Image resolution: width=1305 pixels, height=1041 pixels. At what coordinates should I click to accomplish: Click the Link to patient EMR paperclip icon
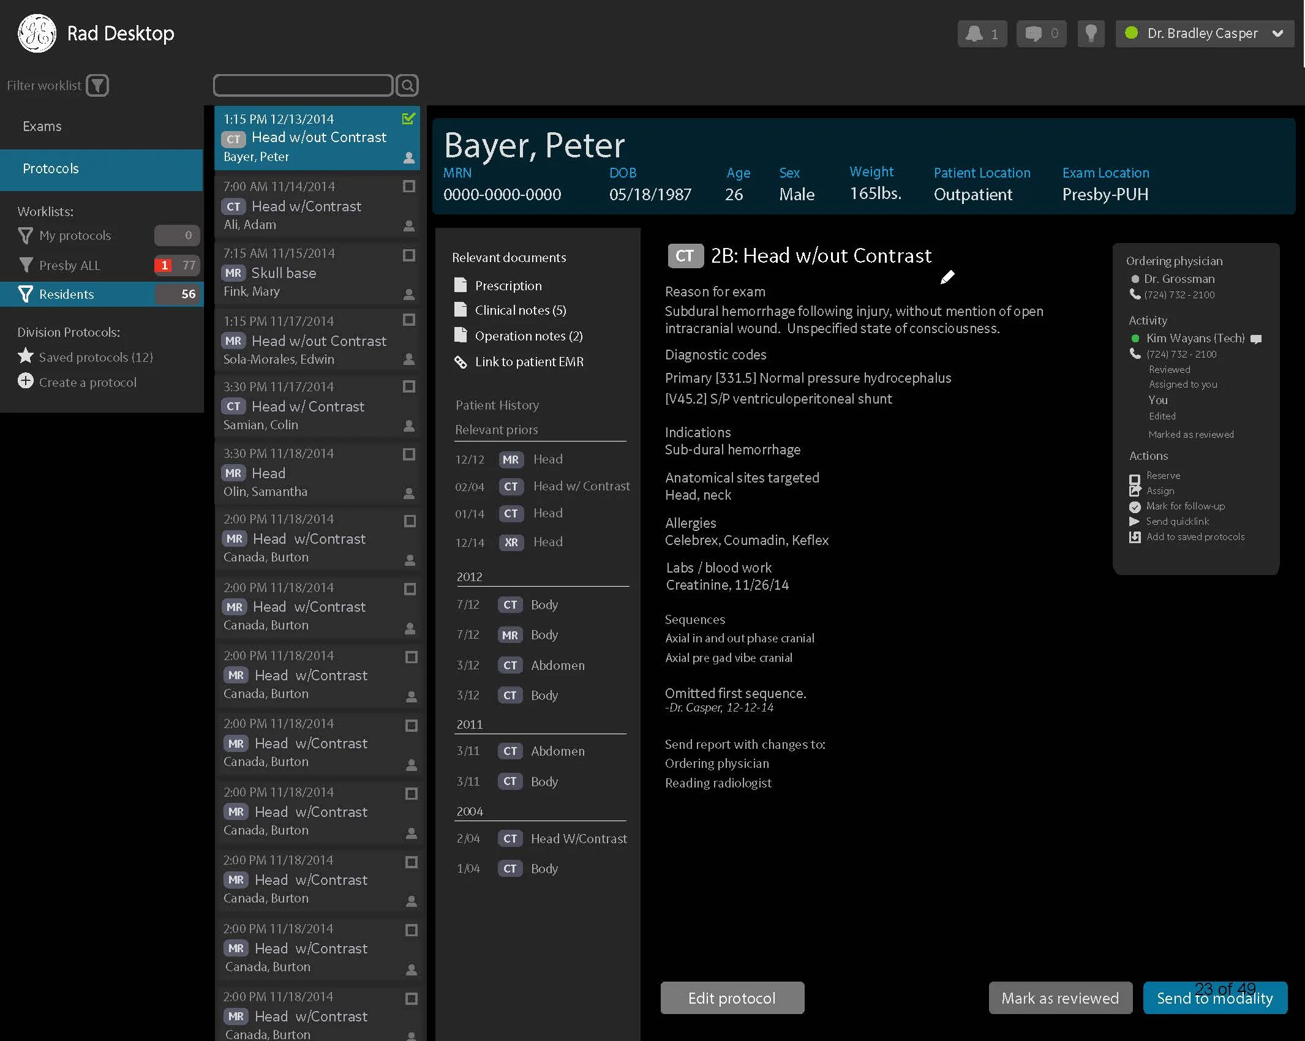click(461, 361)
